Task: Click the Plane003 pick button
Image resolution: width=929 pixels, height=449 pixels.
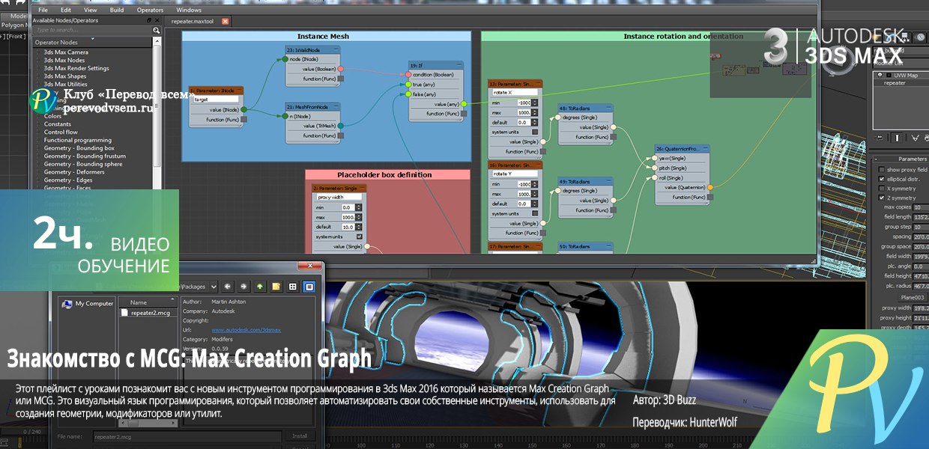Action: pos(912,296)
